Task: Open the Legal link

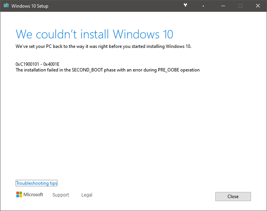Action: click(x=87, y=195)
